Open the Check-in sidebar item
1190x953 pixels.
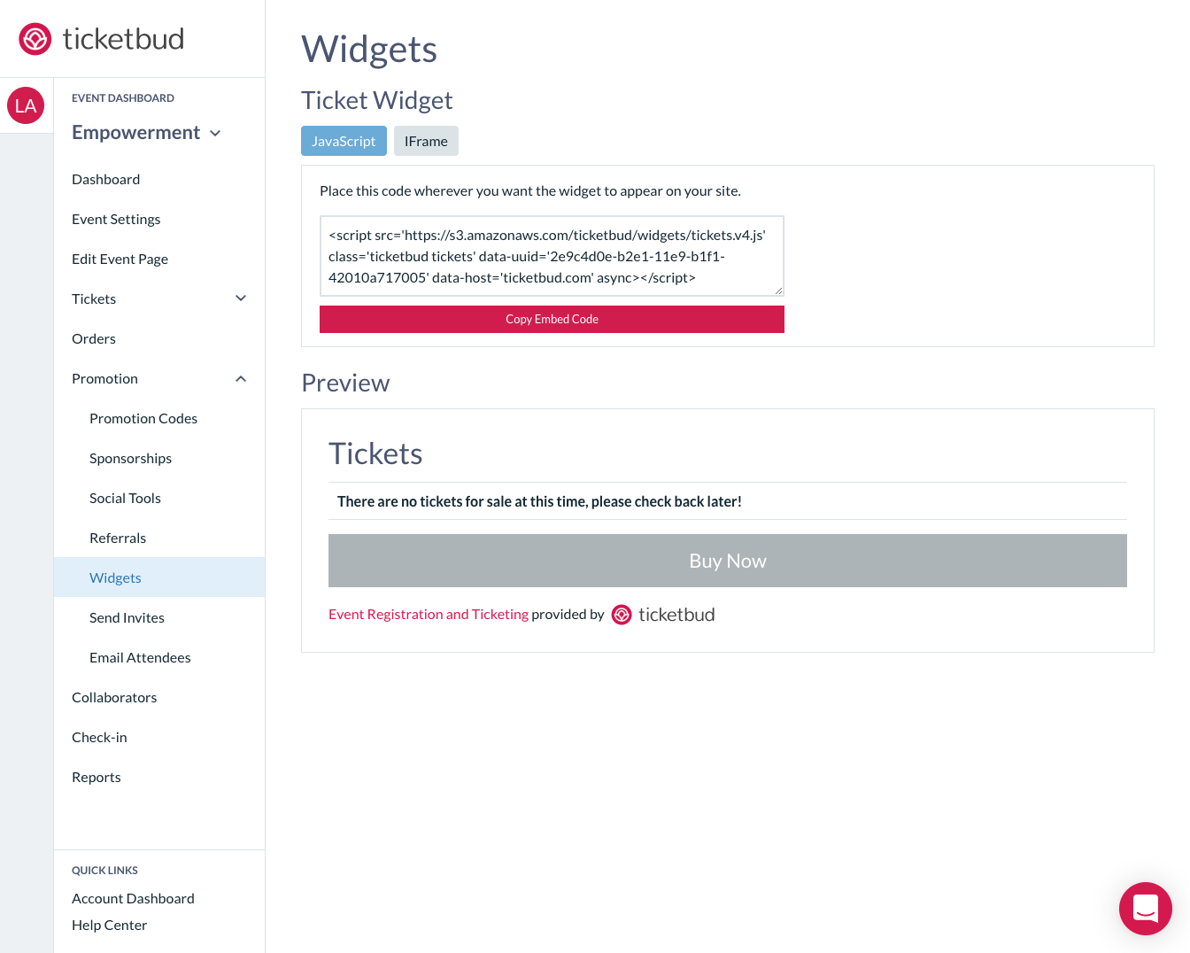(99, 737)
